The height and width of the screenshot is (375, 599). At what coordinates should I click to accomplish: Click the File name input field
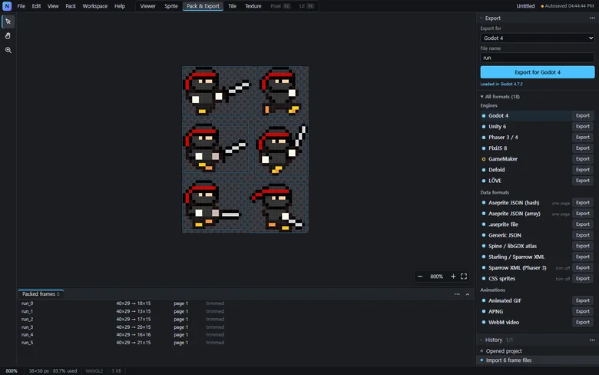pos(537,58)
